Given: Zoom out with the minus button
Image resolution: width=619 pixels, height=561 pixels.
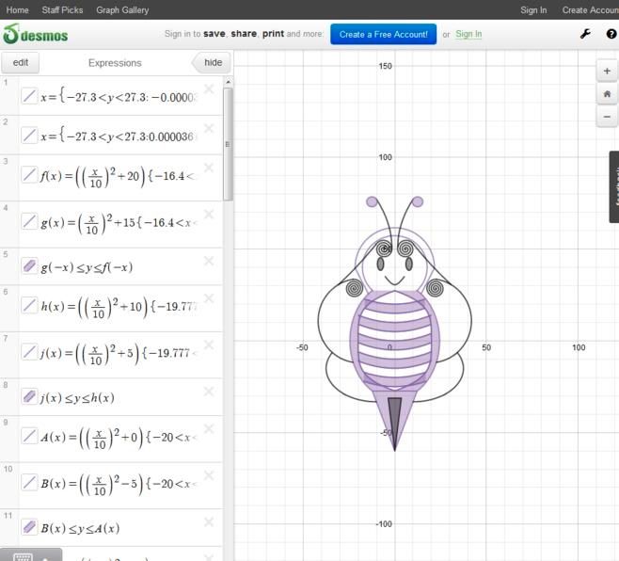Looking at the screenshot, I should 607,117.
